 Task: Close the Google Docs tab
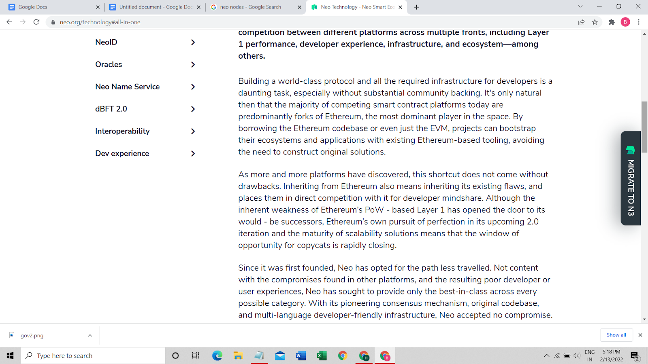pyautogui.click(x=98, y=7)
